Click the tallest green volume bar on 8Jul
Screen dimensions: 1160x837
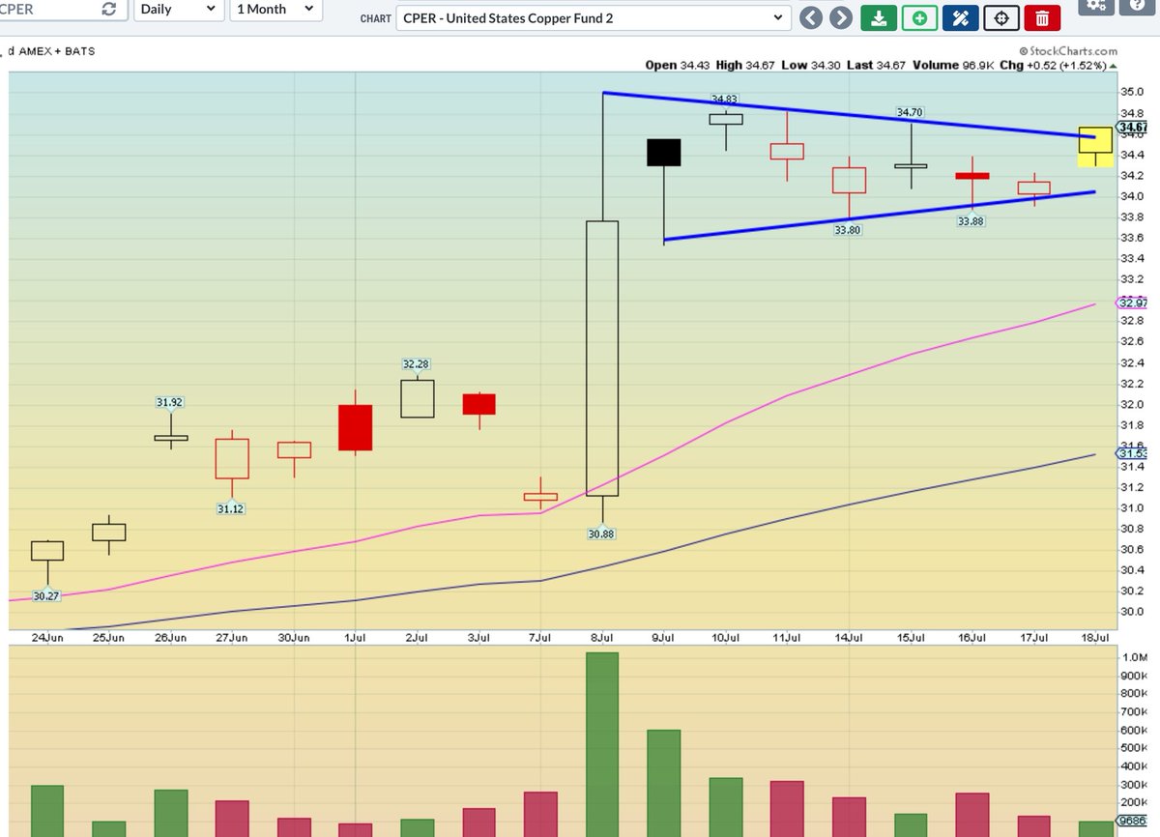602,744
